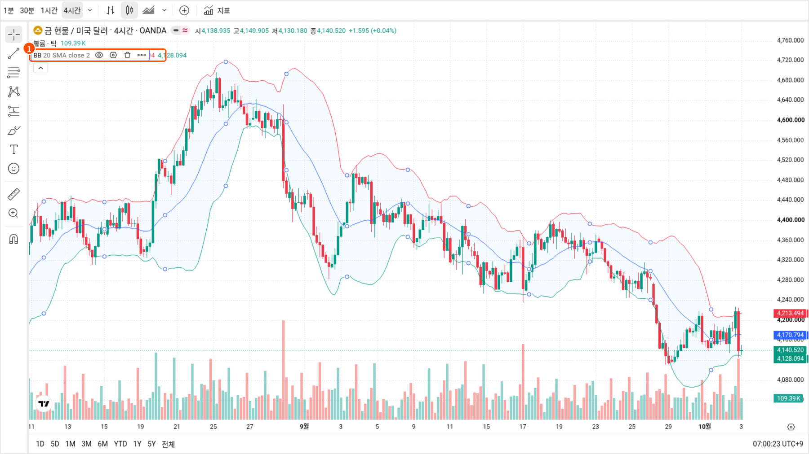Add a symbol to compare

click(184, 10)
